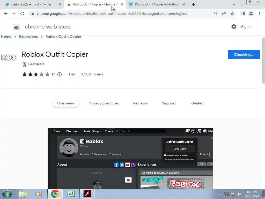The image size is (265, 199).
Task: Click the Featured label
Action: pos(36,64)
